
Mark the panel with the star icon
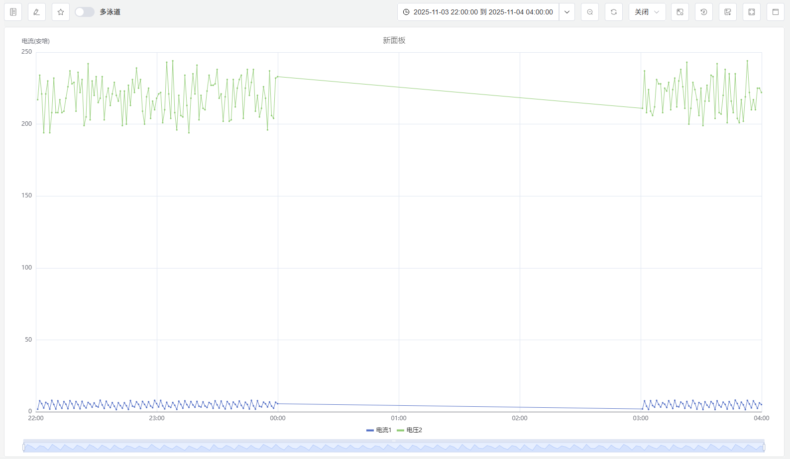(61, 12)
